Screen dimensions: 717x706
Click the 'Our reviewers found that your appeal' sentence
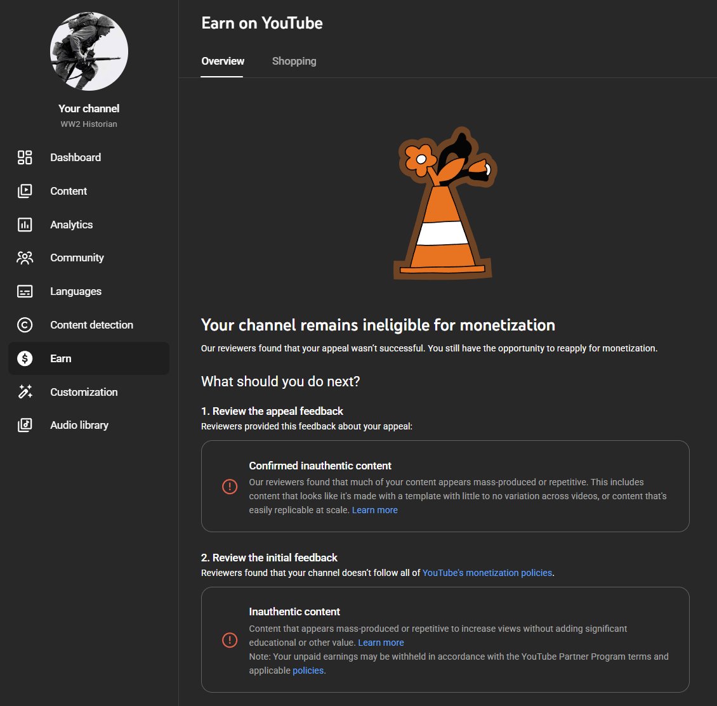[x=429, y=348]
